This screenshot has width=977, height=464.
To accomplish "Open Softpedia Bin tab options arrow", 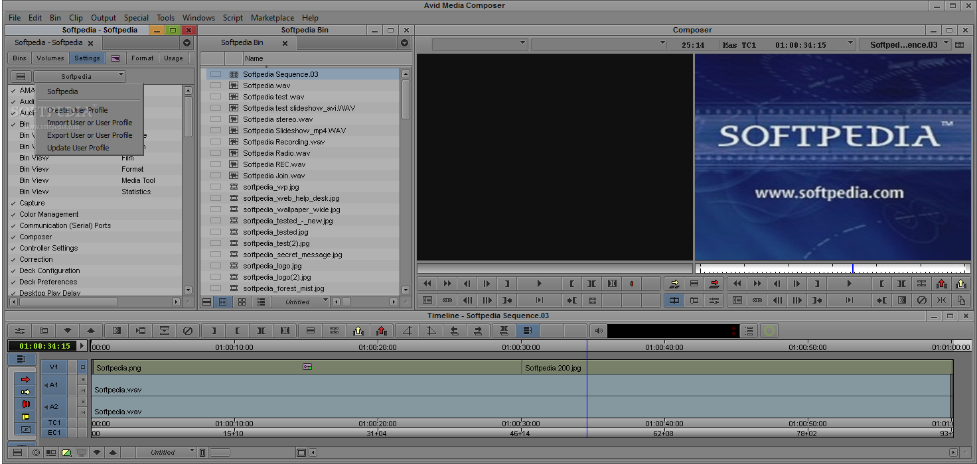I will 404,42.
